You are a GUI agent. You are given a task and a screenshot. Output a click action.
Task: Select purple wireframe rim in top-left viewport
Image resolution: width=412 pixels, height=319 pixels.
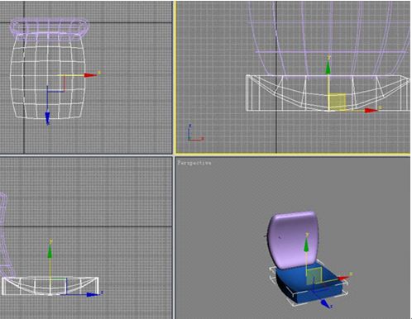(x=50, y=27)
